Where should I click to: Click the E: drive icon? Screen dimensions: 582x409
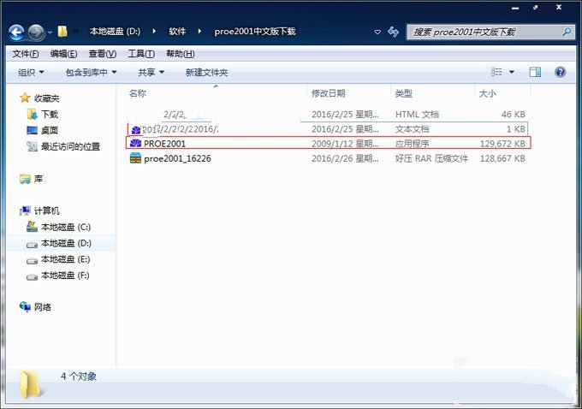coord(33,260)
